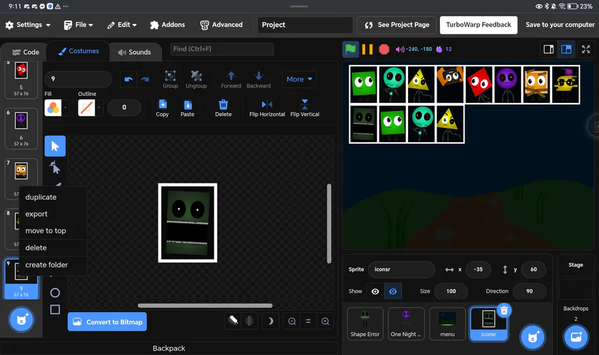
Task: Open the Edit dropdown menu
Action: pyautogui.click(x=122, y=25)
